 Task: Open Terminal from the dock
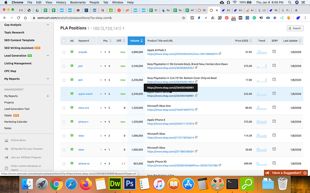click(x=232, y=184)
